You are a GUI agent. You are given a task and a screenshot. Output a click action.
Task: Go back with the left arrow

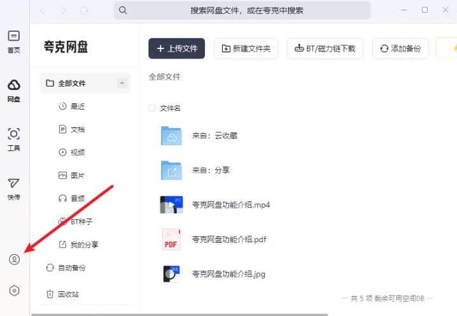pyautogui.click(x=43, y=11)
